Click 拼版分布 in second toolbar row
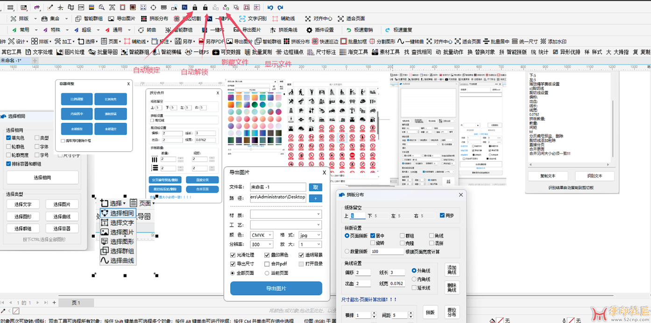This screenshot has width=651, height=323. (x=154, y=19)
